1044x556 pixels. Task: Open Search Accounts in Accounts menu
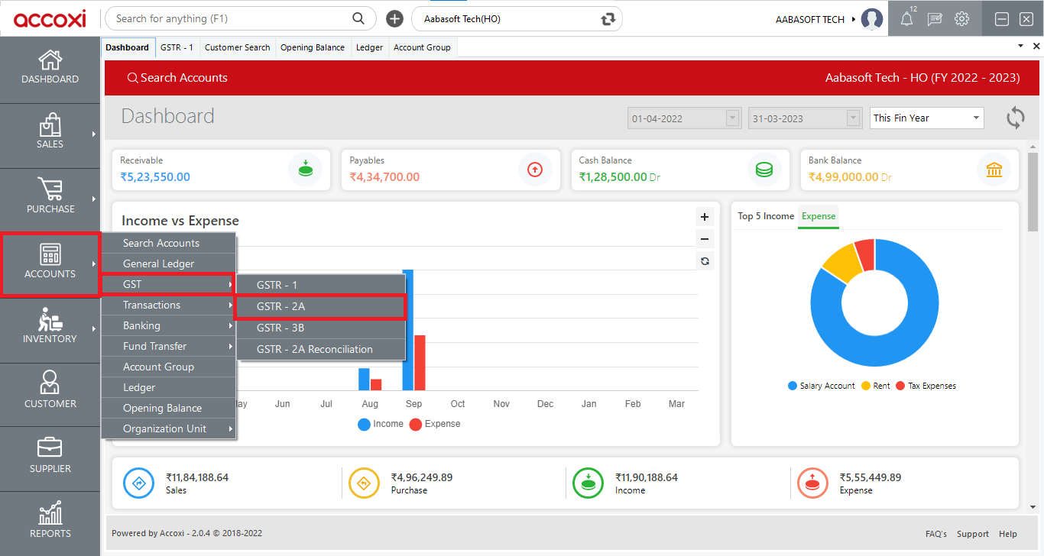click(168, 243)
